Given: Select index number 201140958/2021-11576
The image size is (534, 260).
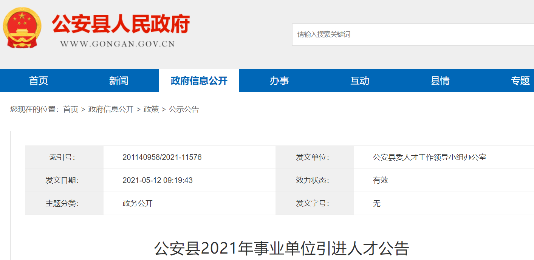Looking at the screenshot, I should coord(162,157).
